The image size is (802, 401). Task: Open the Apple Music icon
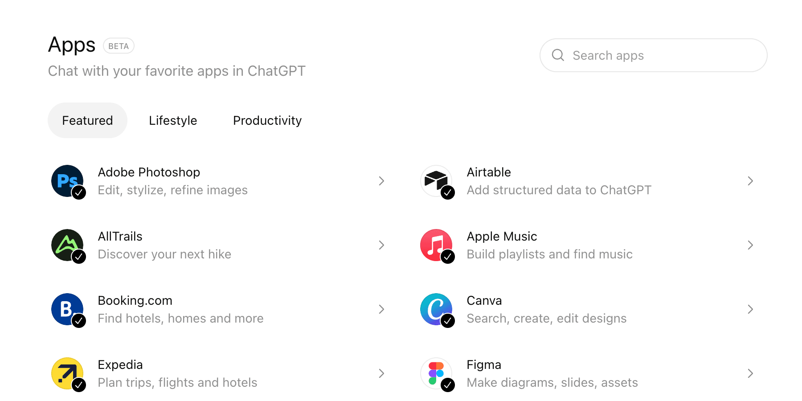pyautogui.click(x=436, y=245)
